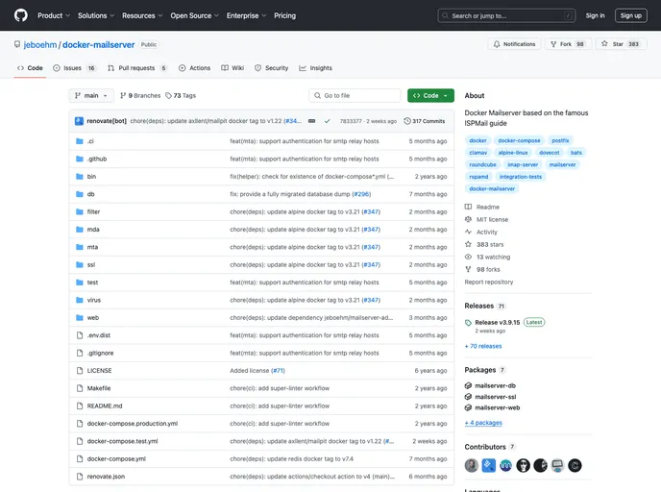
Task: Open the 317 Commits history
Action: (x=425, y=121)
